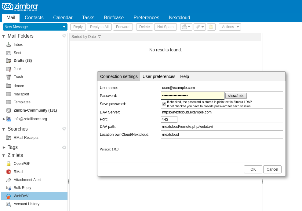
Task: Click the Mail Folders gear icon
Action: click(64, 36)
